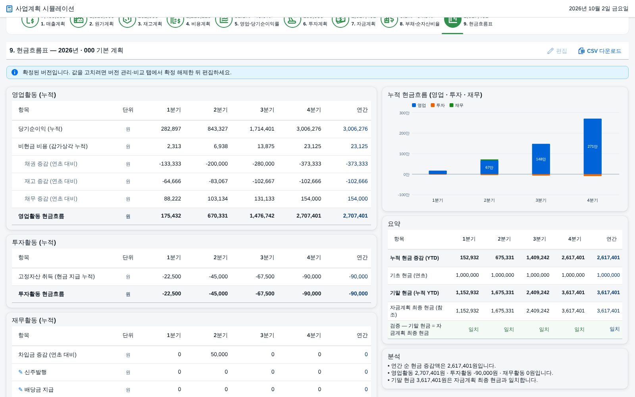Click the CSV download file icon
The width and height of the screenshot is (635, 397).
tap(581, 51)
